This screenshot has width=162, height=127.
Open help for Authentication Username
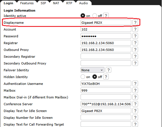coord(135,84)
